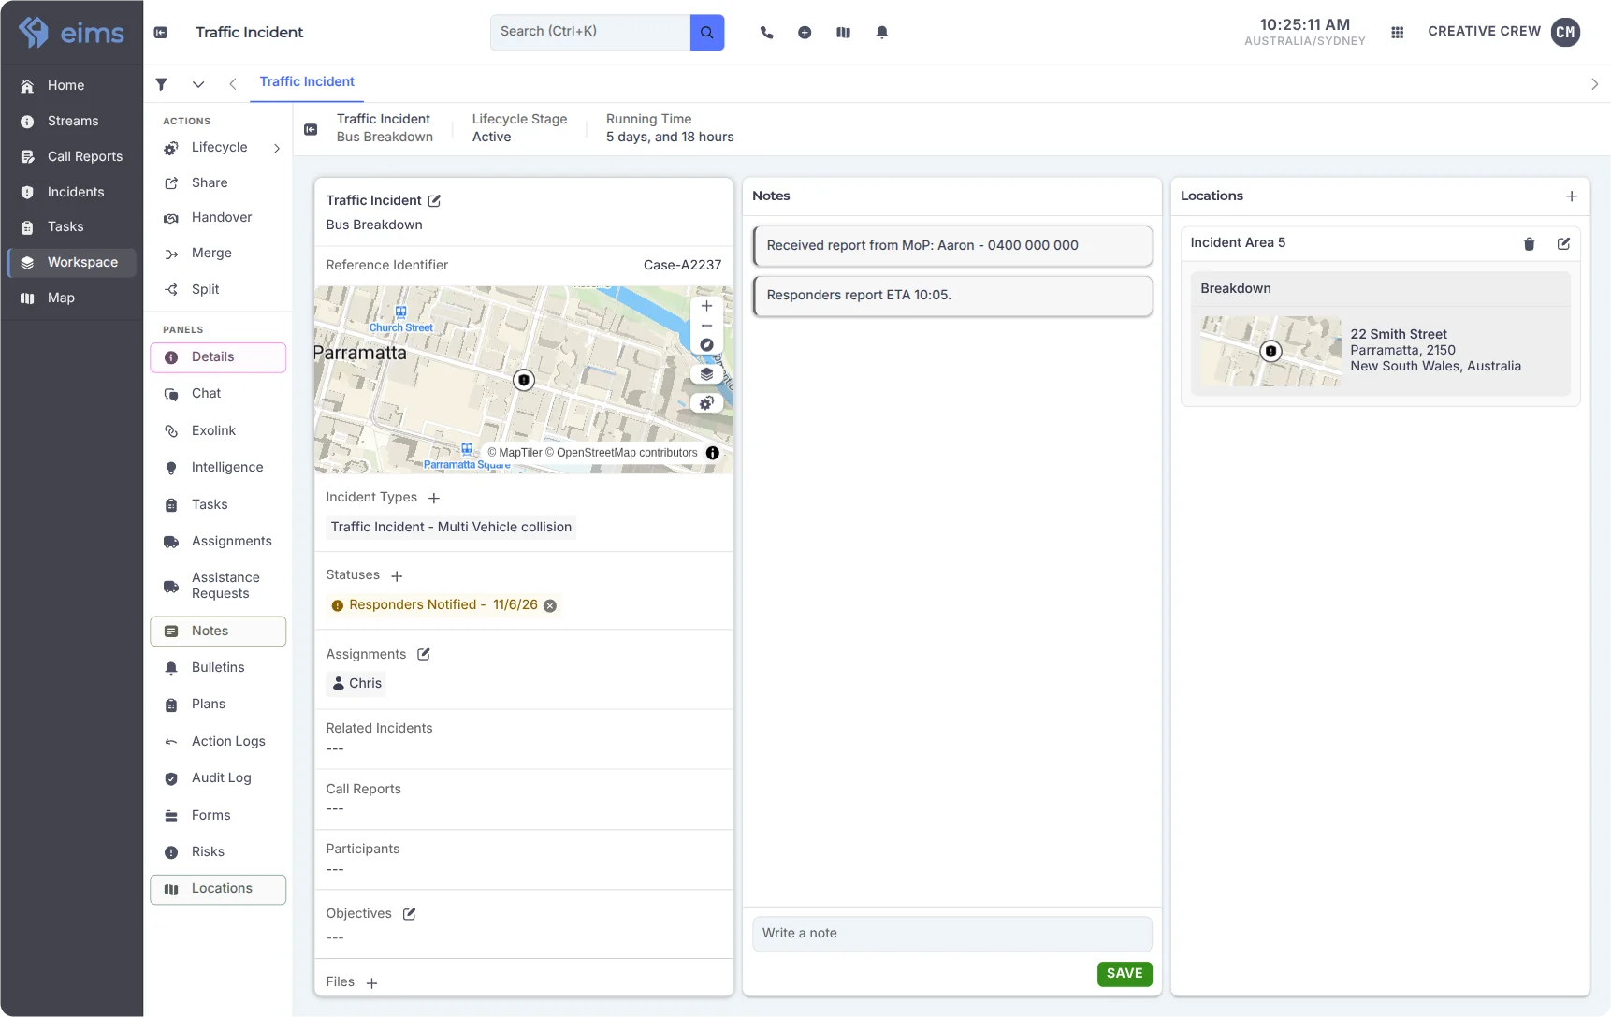
Task: Open the chevron dropdown beside the filter
Action: tap(198, 84)
